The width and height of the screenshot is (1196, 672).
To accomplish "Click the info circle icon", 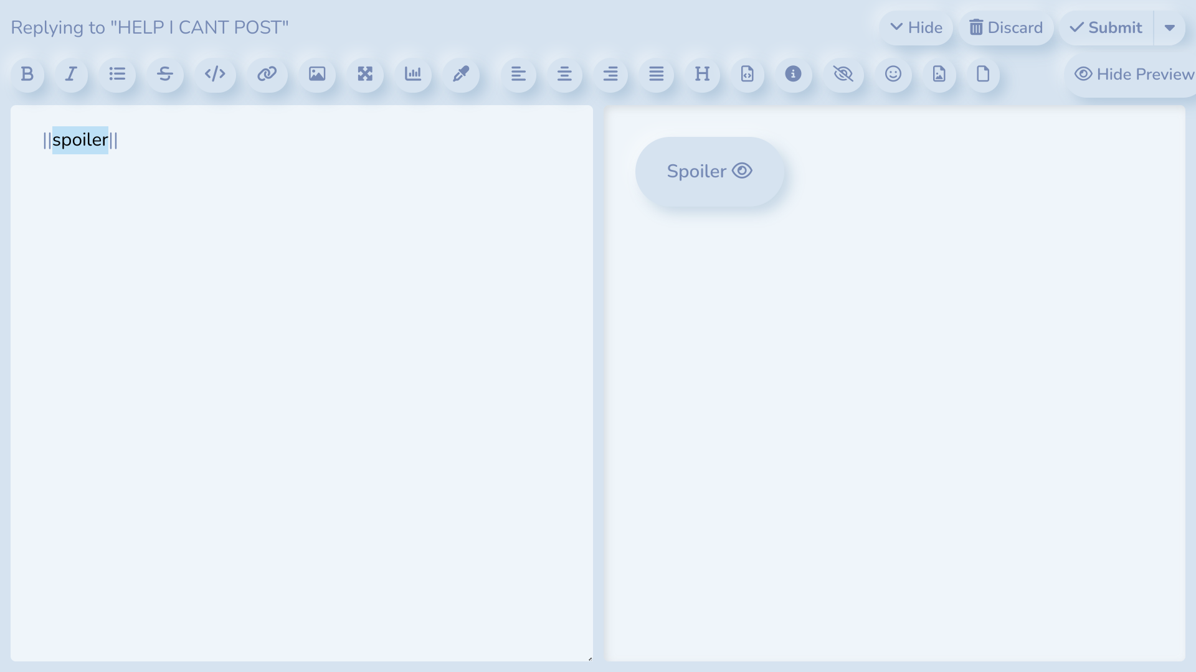I will tap(793, 74).
